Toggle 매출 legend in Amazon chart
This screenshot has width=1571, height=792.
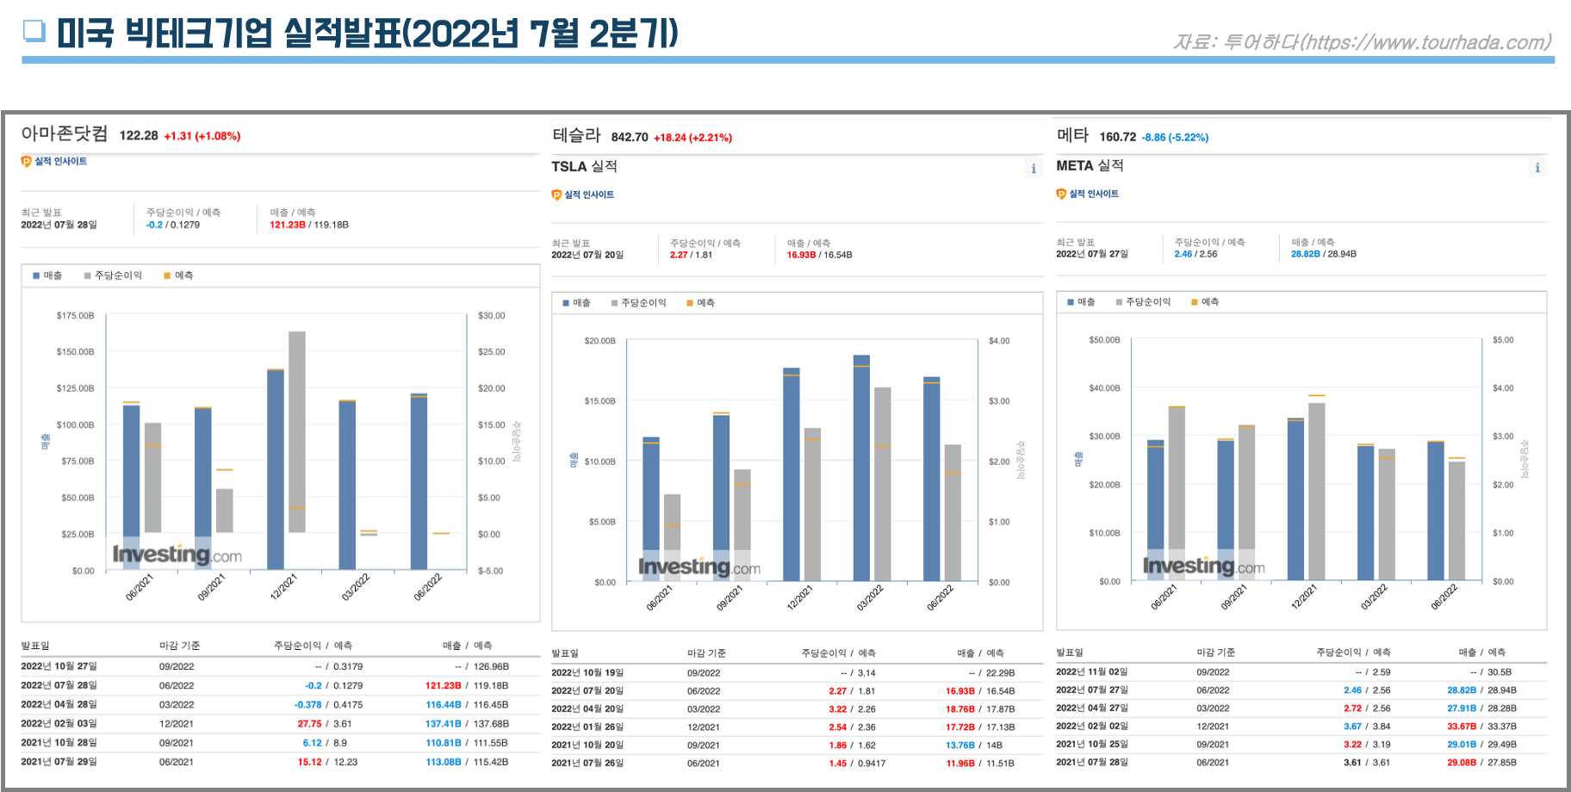[47, 275]
